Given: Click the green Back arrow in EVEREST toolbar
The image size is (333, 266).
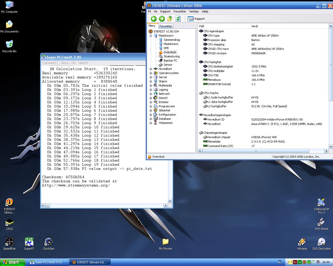Looking at the screenshot, I should [x=153, y=19].
